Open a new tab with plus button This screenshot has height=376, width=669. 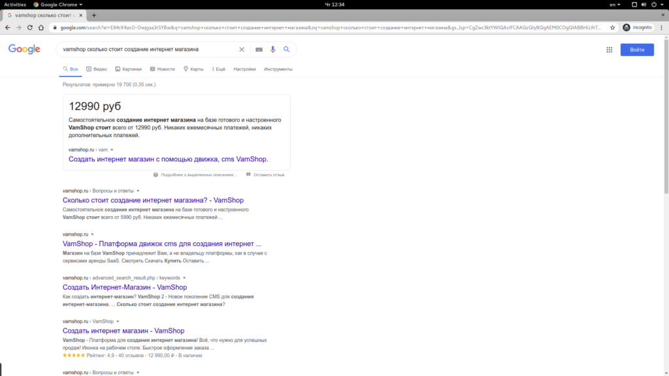coord(94,15)
